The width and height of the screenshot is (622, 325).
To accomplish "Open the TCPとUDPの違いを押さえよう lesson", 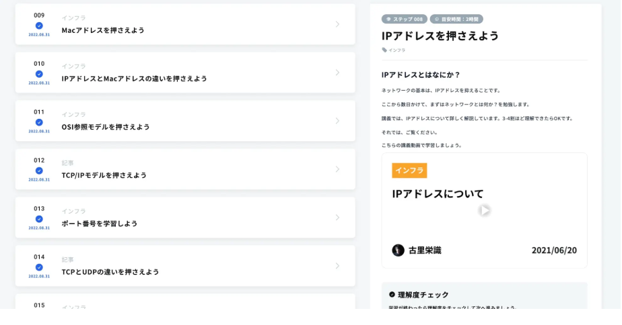I will pos(110,271).
